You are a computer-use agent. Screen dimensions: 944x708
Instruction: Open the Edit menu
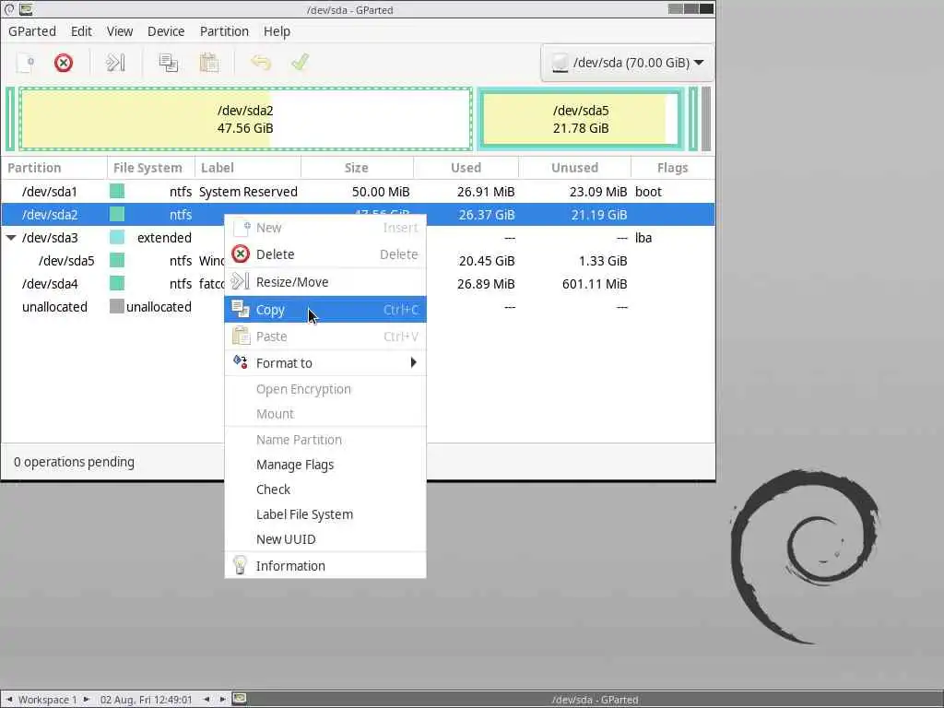point(81,31)
